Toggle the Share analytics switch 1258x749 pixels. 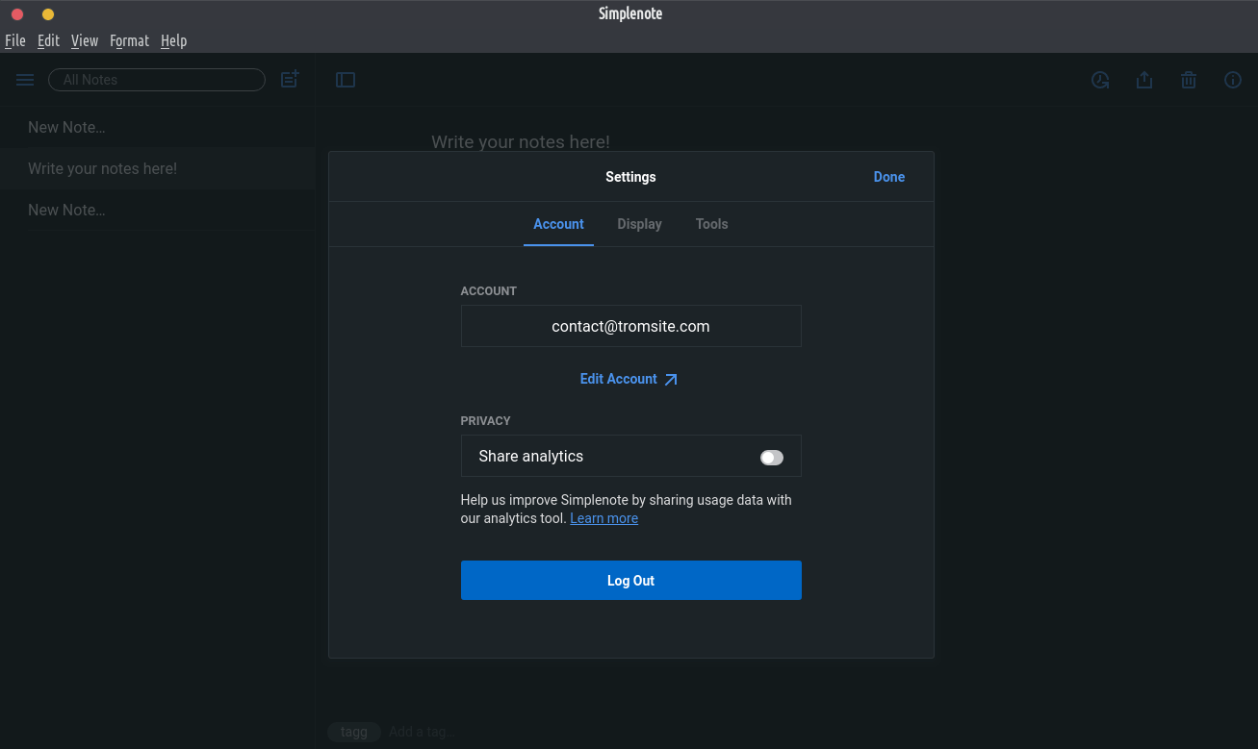(772, 458)
